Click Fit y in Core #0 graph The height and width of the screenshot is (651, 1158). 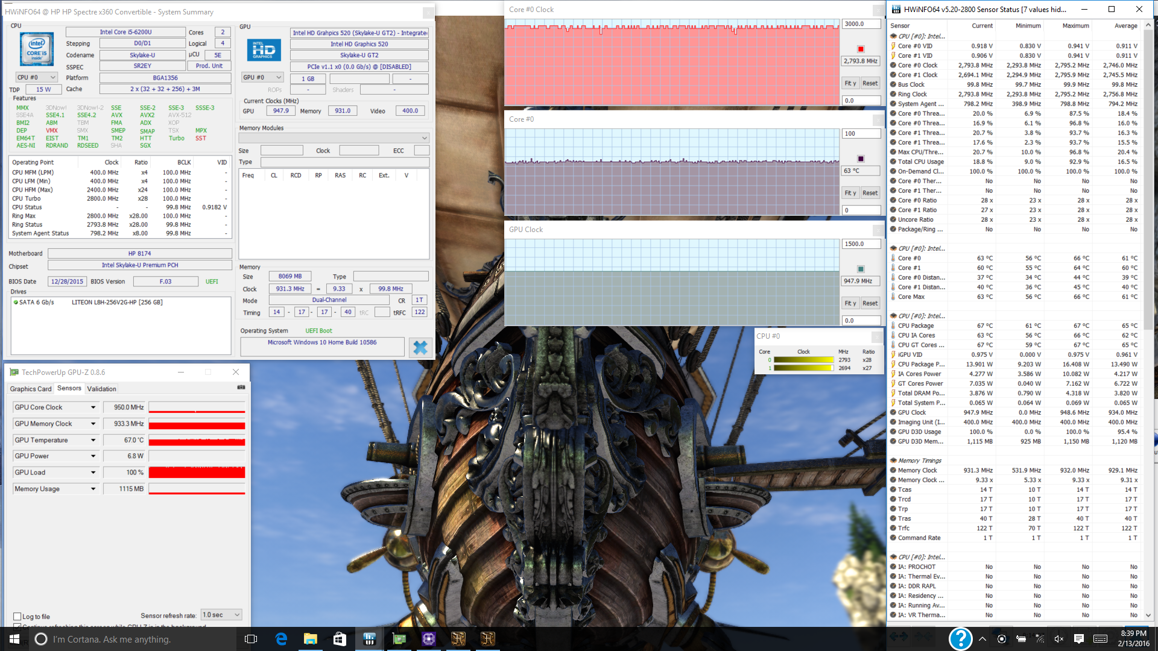[x=850, y=193]
